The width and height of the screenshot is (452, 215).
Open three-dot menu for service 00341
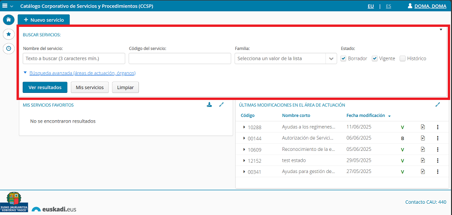tap(437, 172)
